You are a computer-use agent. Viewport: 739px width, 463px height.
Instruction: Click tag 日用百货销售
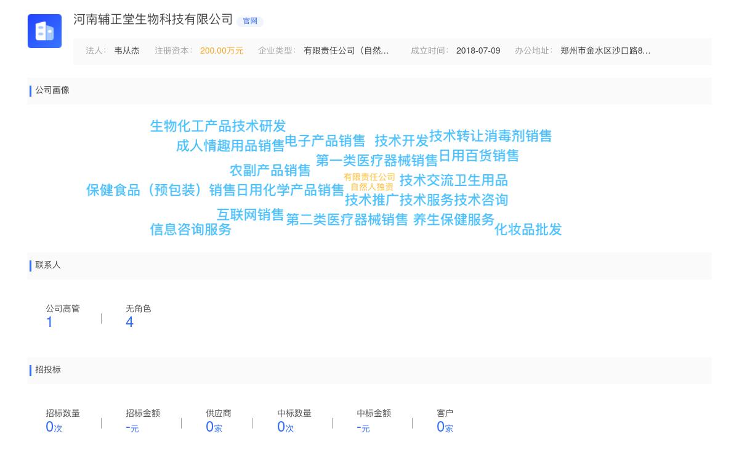tap(479, 156)
